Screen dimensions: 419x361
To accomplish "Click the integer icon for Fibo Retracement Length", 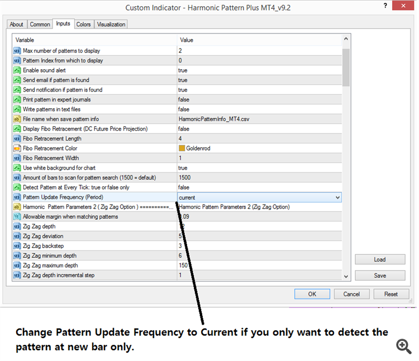I will coord(17,139).
